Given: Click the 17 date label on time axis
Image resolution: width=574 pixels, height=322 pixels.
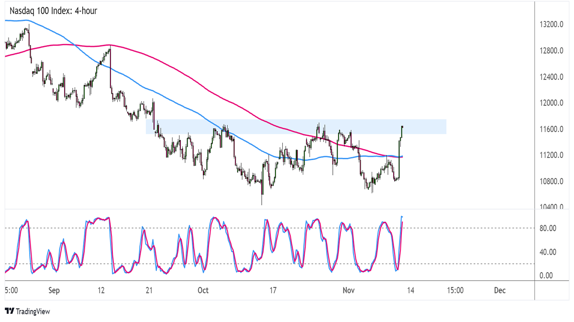Looking at the screenshot, I should pos(273,290).
